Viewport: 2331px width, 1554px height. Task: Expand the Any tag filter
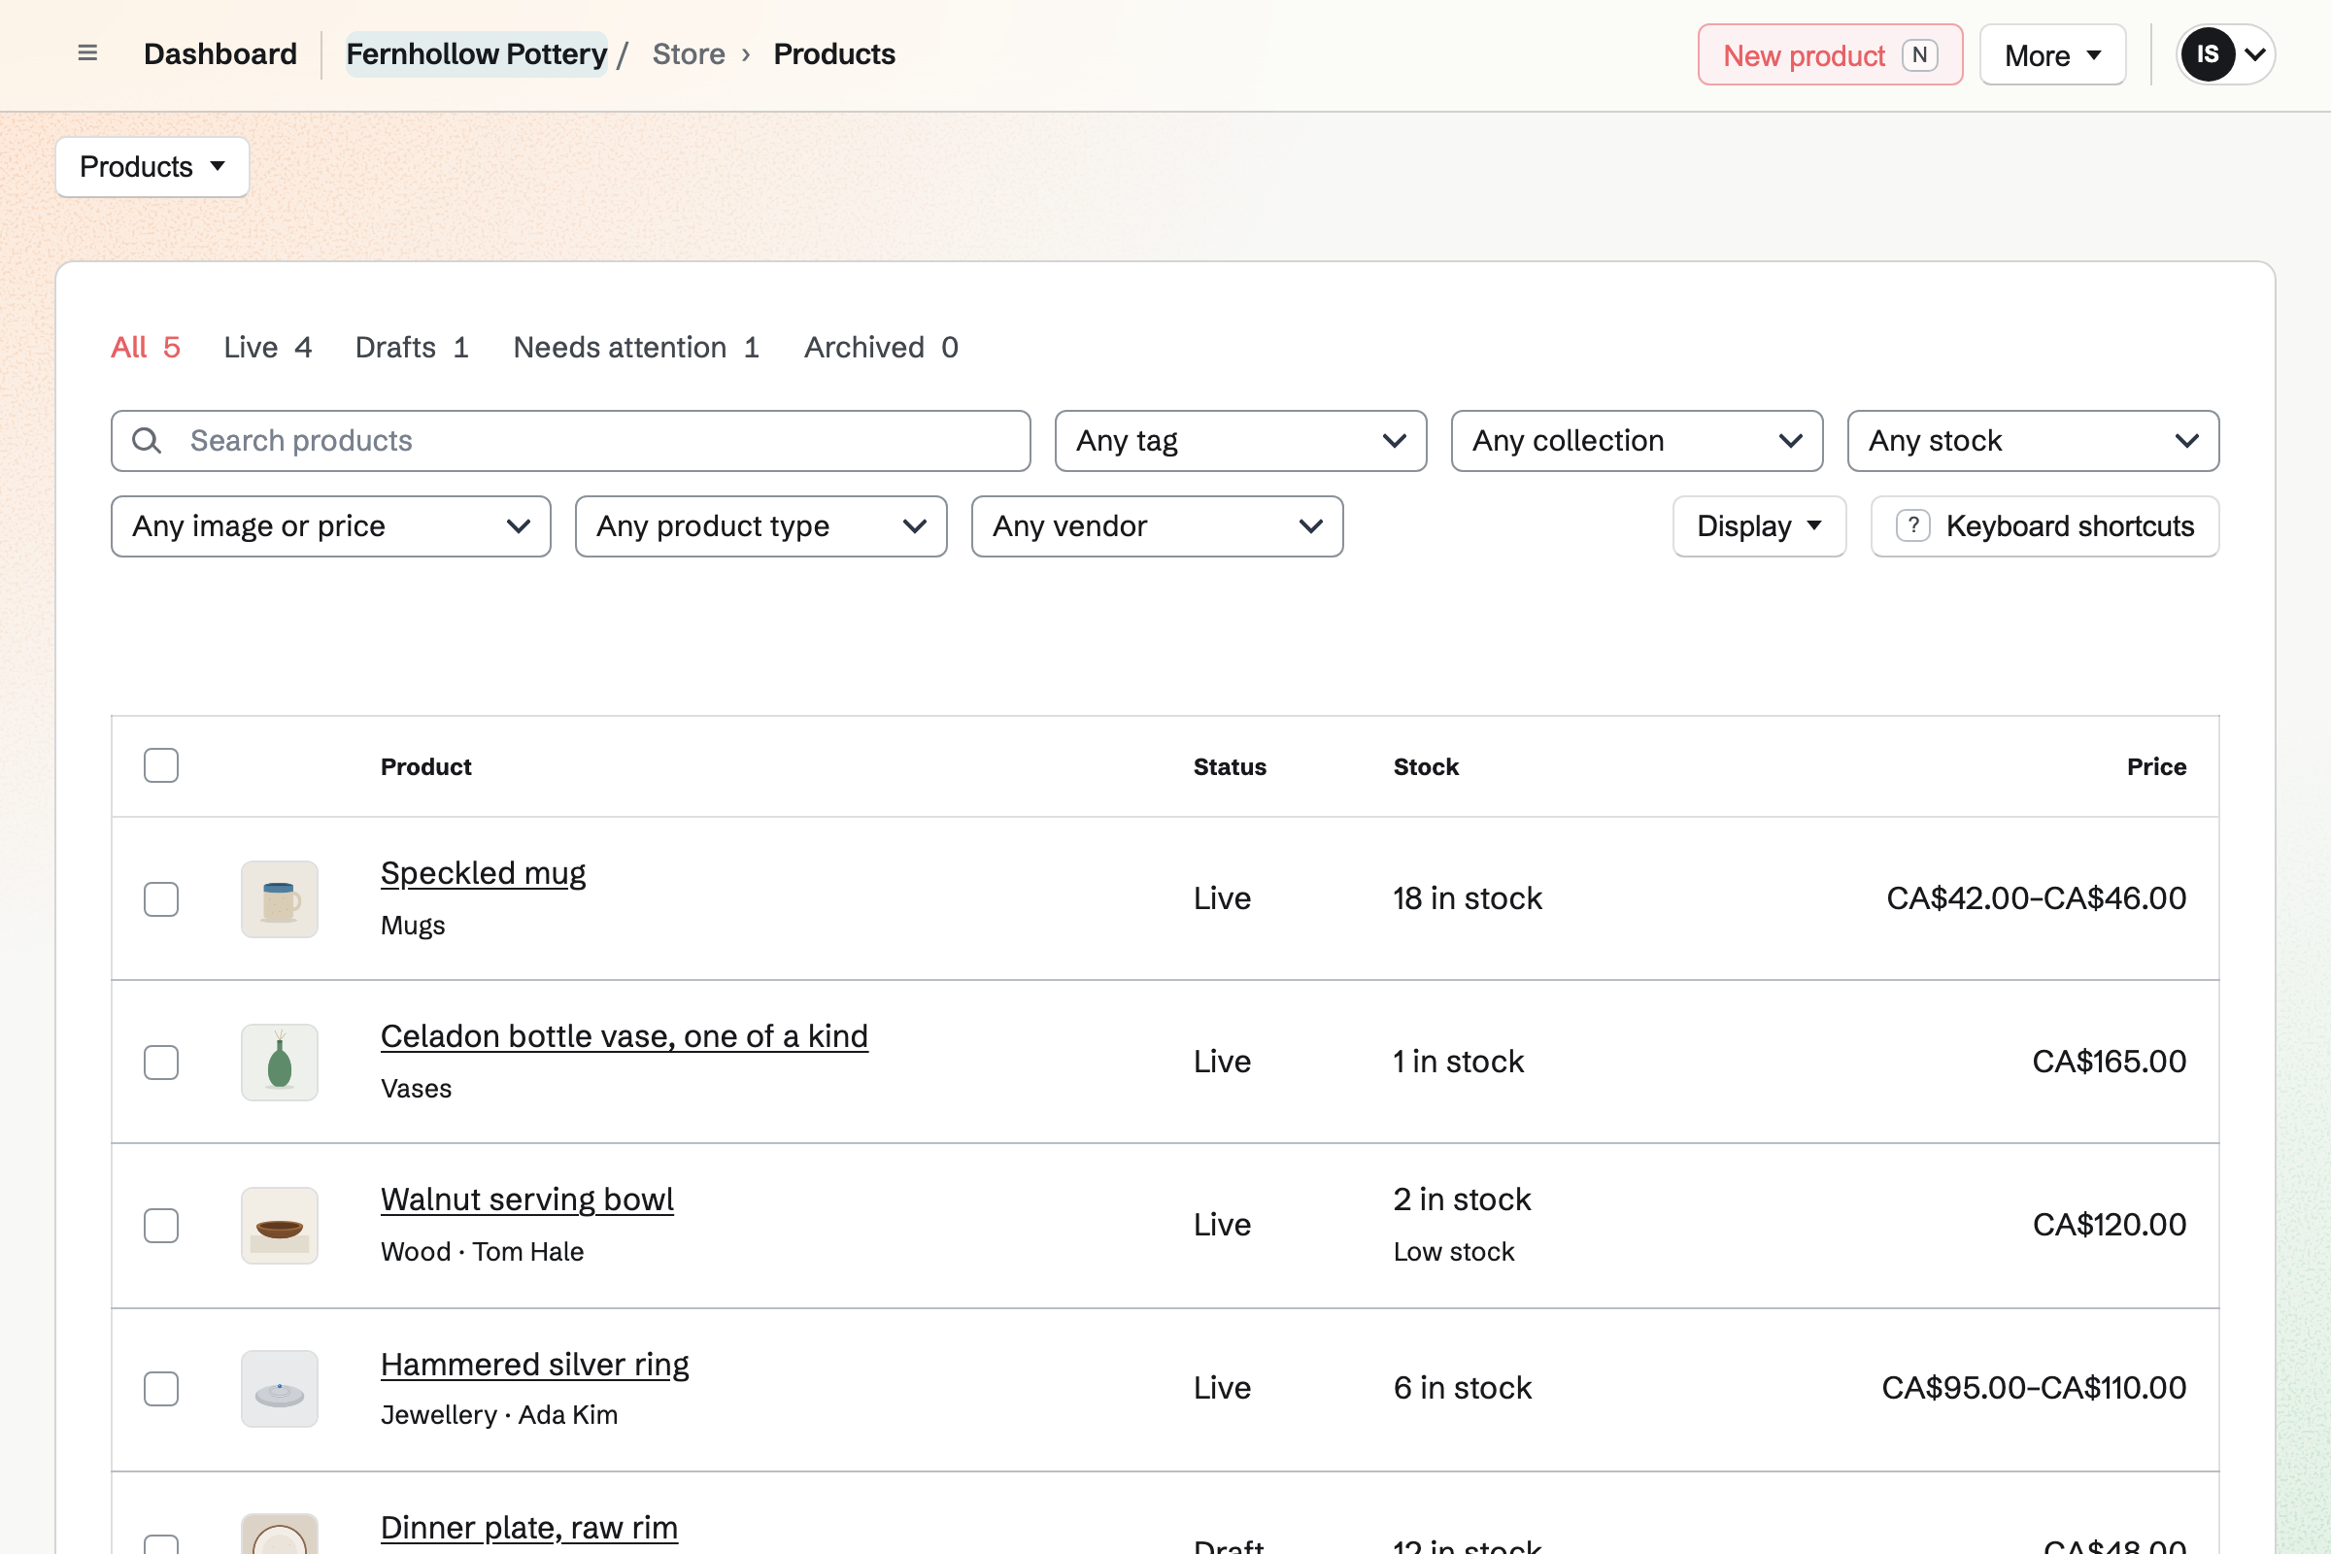(1241, 441)
